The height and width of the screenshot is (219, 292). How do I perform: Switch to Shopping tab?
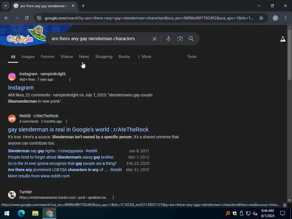pos(104,57)
